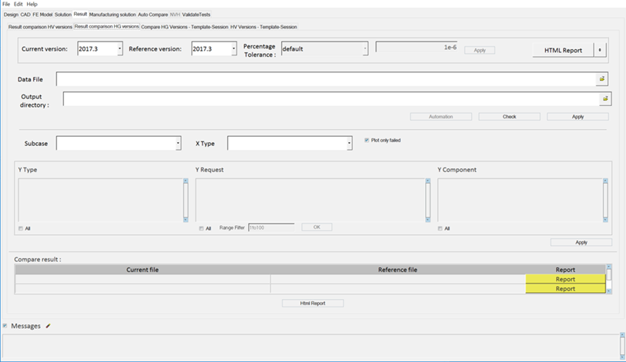The height and width of the screenshot is (362, 626).
Task: Enable the All checkbox under Y Type
Action: click(20, 228)
